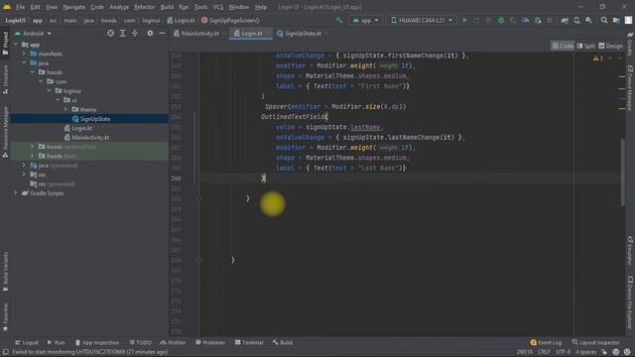Switch editor to Design view
This screenshot has height=357, width=635.
click(x=611, y=46)
